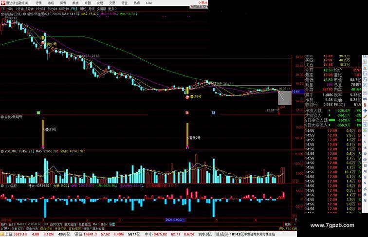Open the 图文F10 link
The image size is (368, 237).
tap(285, 229)
